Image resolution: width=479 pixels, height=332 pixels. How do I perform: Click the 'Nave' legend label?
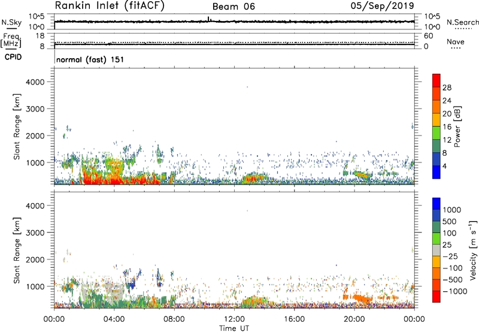[456, 41]
